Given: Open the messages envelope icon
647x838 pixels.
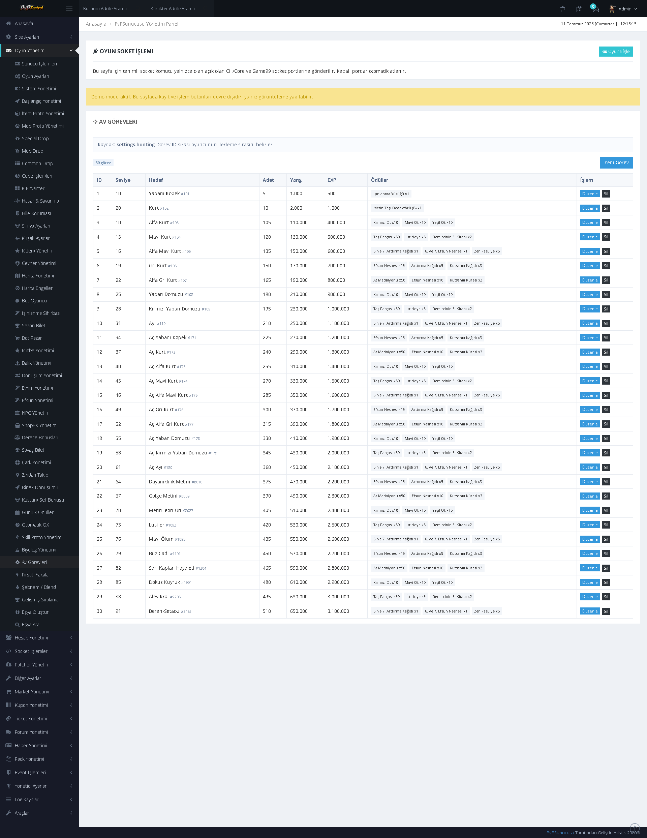Looking at the screenshot, I should [595, 9].
